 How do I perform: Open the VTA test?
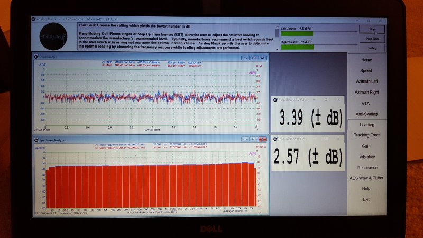365,103
